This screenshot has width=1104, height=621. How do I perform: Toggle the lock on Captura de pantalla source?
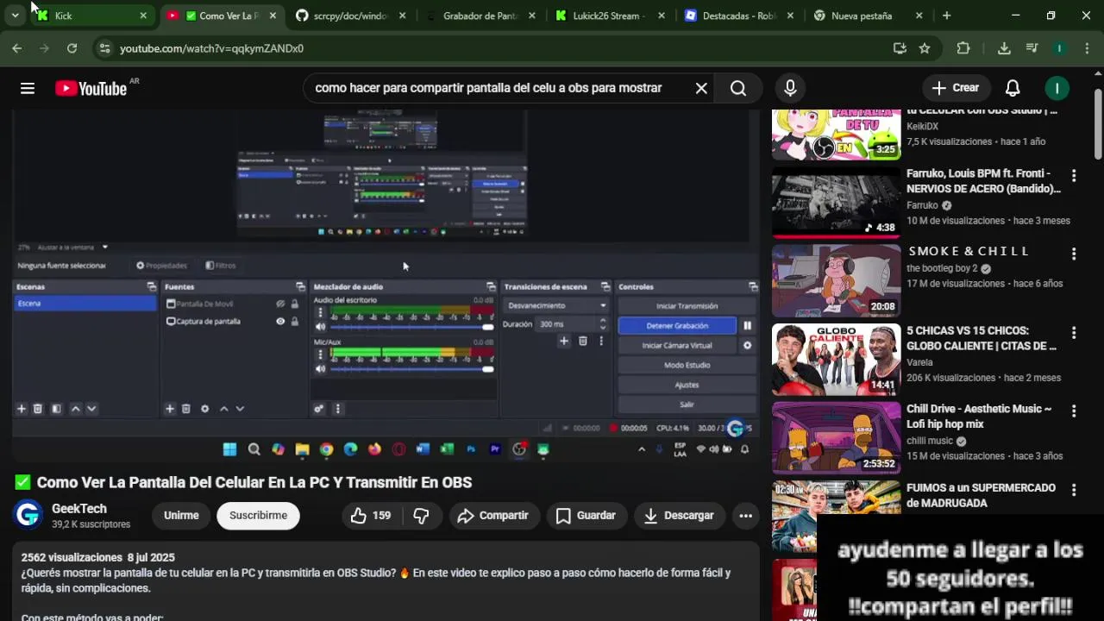(295, 321)
